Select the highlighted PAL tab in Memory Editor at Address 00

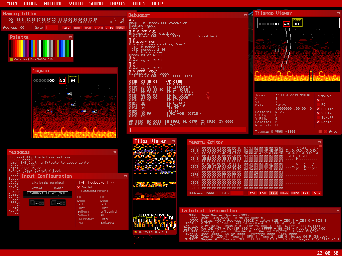point(120,28)
